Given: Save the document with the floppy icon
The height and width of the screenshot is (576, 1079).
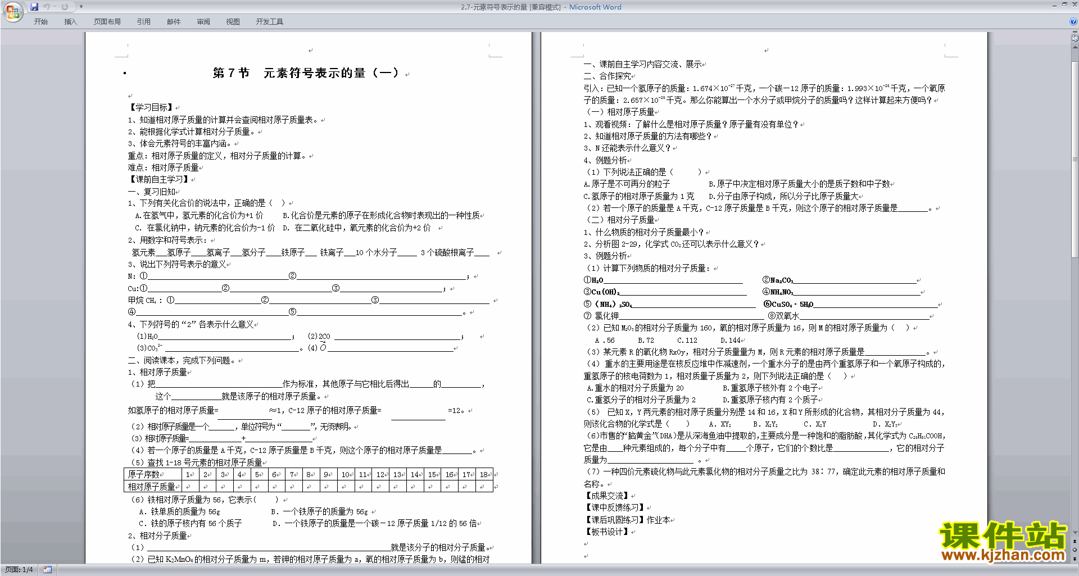Looking at the screenshot, I should (34, 7).
